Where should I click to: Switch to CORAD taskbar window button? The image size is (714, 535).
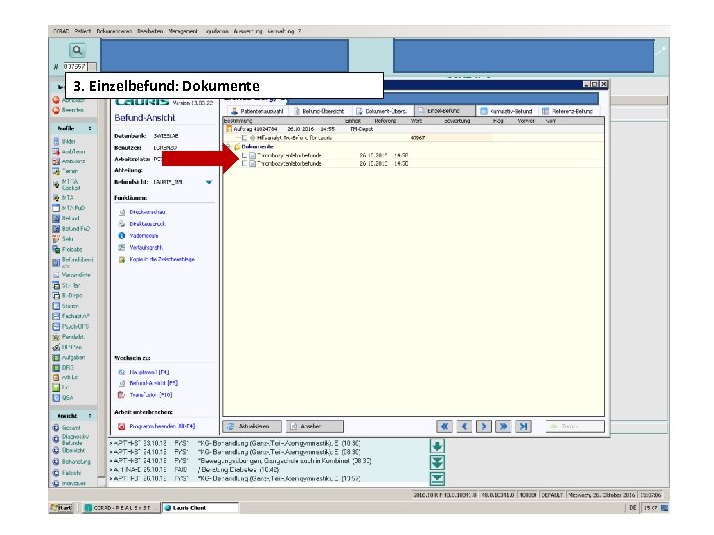click(122, 507)
